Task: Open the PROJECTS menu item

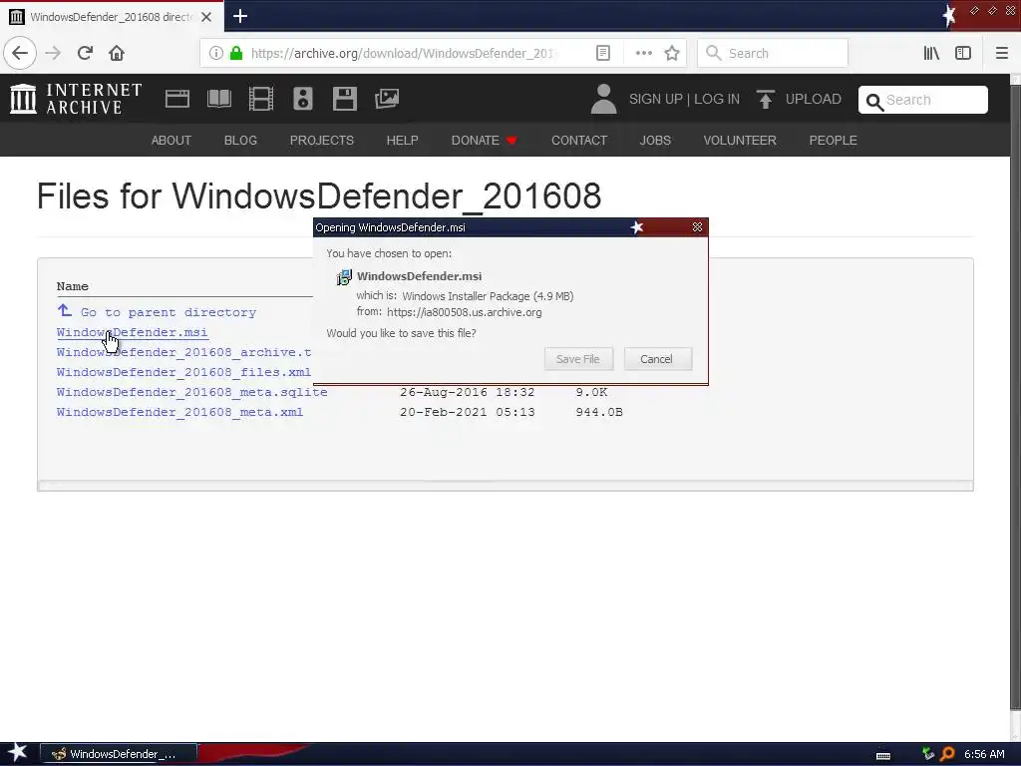Action: pos(322,140)
